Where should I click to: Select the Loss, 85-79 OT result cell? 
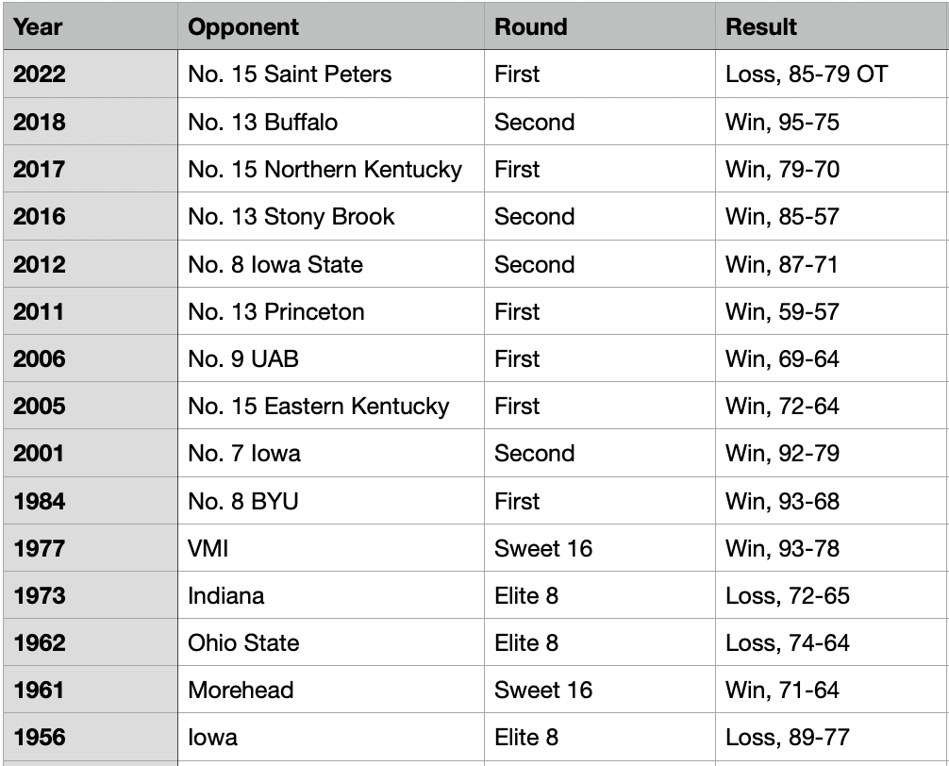832,74
